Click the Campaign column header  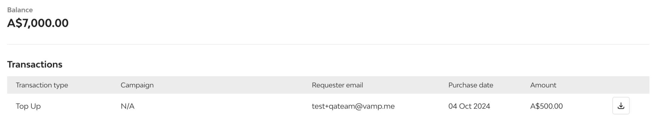[x=137, y=85]
